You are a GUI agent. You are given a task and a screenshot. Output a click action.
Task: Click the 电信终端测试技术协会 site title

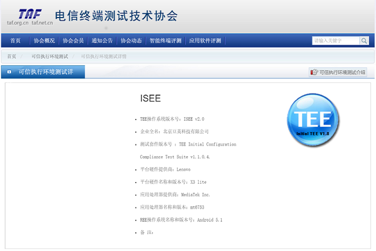point(116,16)
